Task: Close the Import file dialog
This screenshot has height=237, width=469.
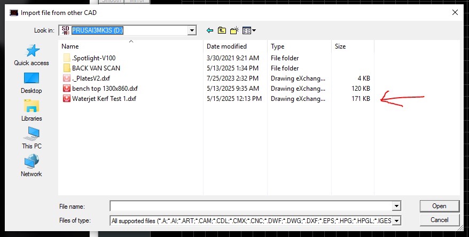Action: [455, 13]
